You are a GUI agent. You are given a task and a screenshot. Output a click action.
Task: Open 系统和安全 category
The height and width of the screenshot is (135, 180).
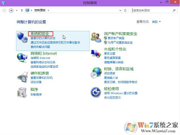tap(40, 34)
